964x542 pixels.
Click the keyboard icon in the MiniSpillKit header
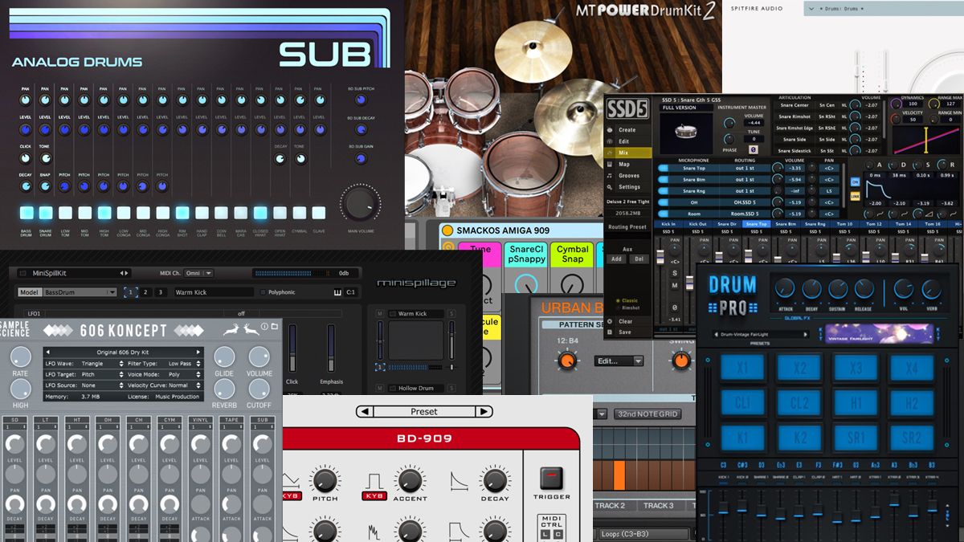point(336,291)
